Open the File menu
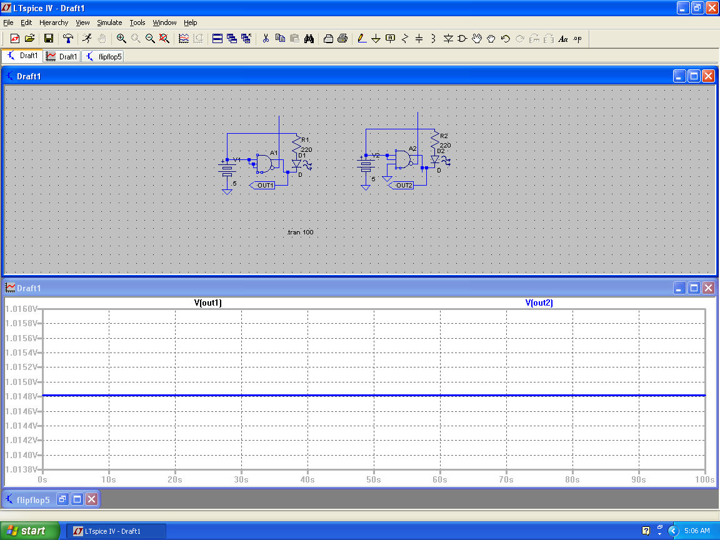The image size is (720, 540). click(8, 22)
